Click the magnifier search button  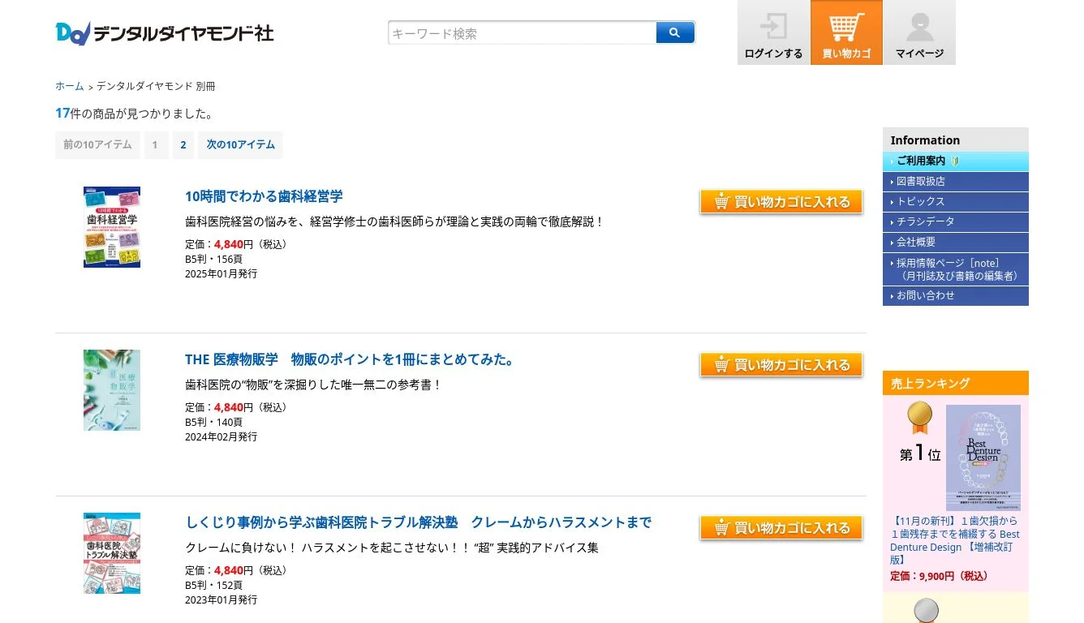pos(675,32)
